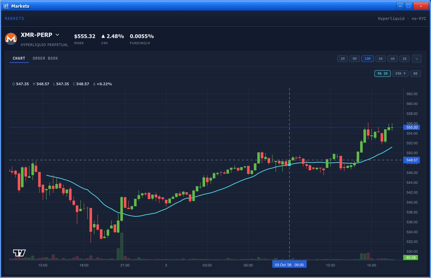This screenshot has height=278, width=431.
Task: Click the MARKETS breadcrumb link
Action: [14, 18]
